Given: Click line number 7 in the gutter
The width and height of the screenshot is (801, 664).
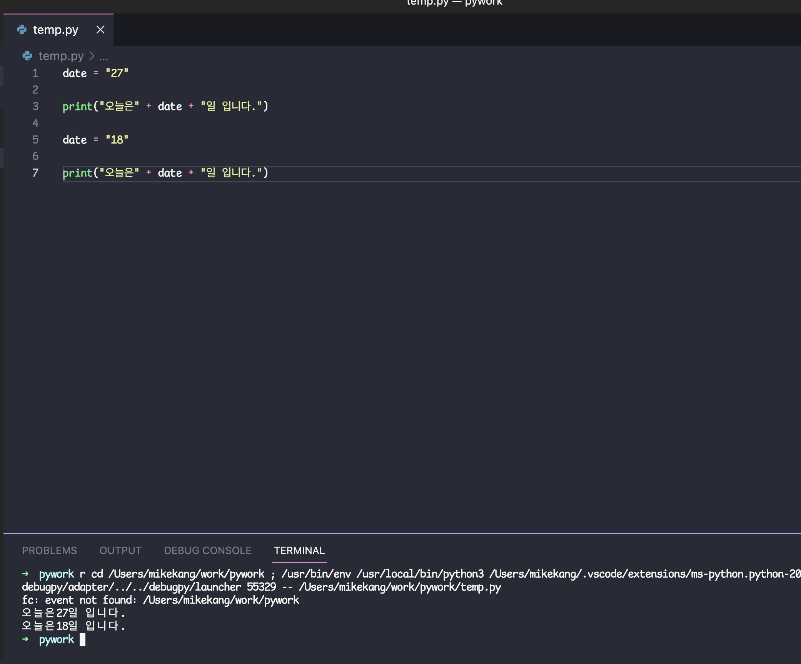Looking at the screenshot, I should point(35,173).
